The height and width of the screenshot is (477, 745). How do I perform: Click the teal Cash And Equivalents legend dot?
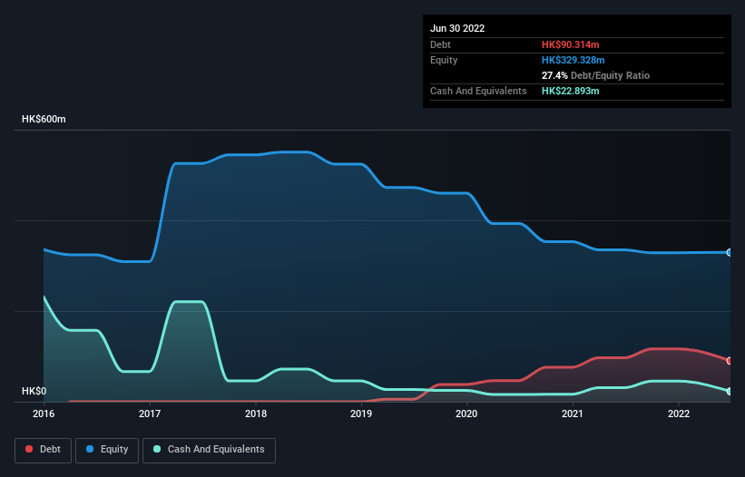[157, 449]
